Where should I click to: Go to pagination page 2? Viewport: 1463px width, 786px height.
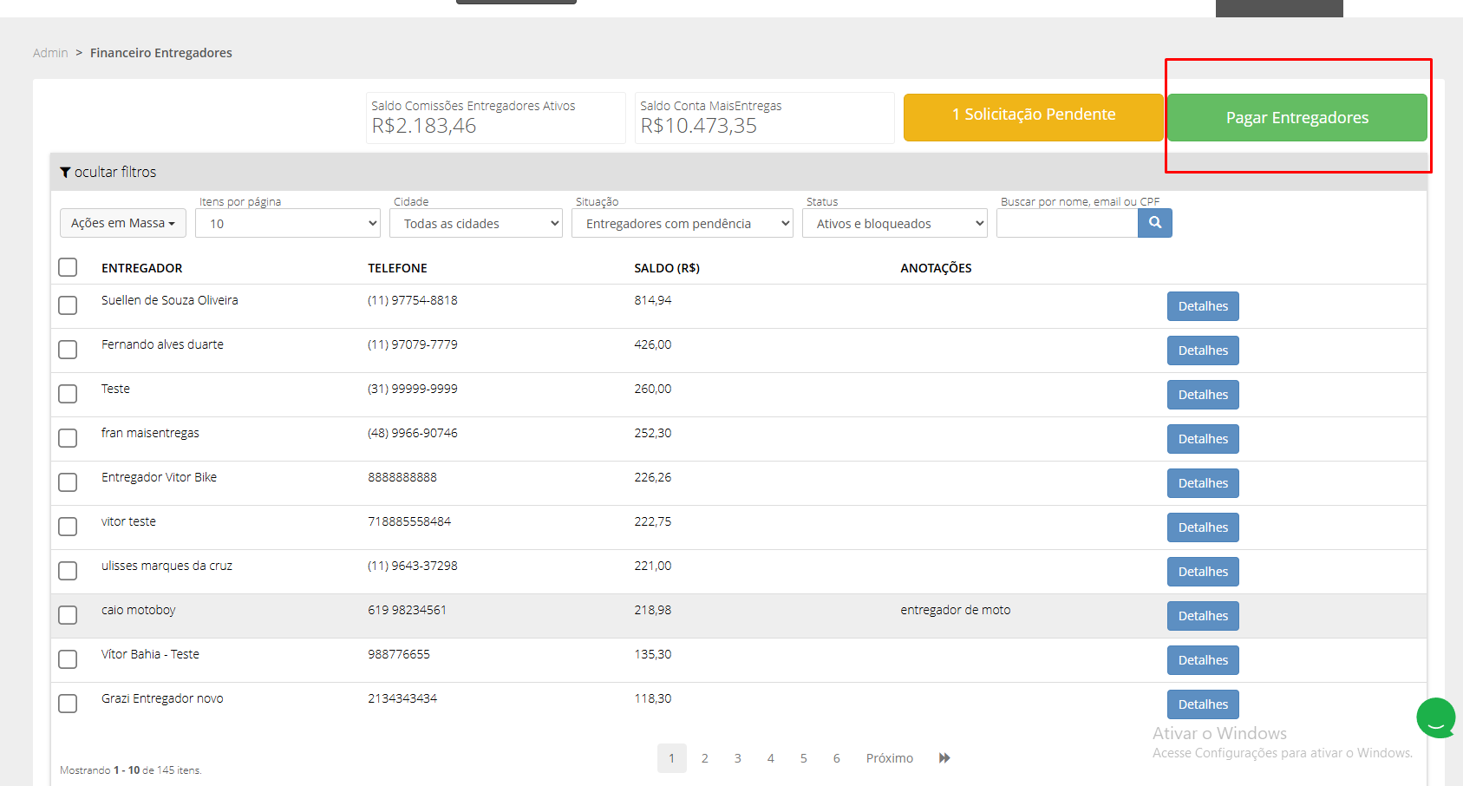click(705, 758)
